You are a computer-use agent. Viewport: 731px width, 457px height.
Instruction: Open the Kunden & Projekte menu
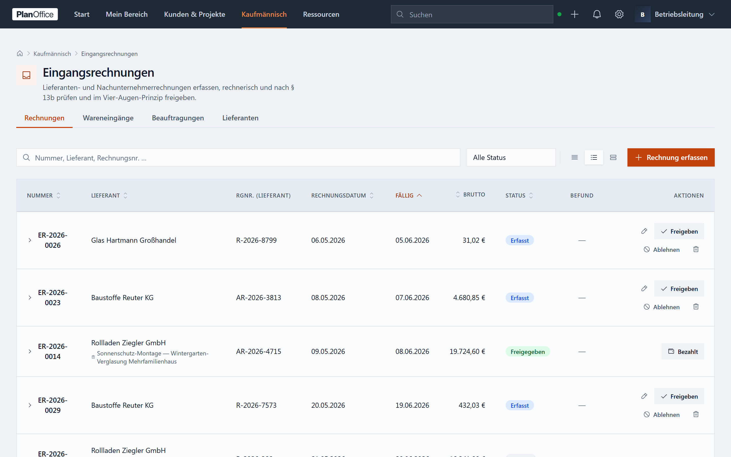point(194,14)
